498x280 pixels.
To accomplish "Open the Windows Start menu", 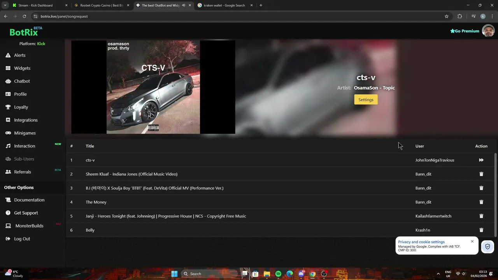I will click(174, 274).
